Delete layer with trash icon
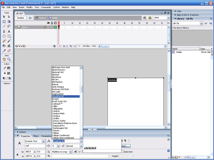Image resolution: width=214 pixels, height=160 pixels. pos(54,46)
